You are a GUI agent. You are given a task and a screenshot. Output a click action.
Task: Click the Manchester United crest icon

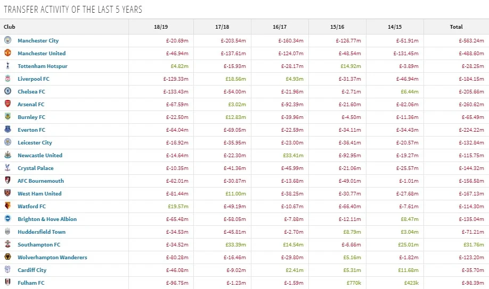click(x=7, y=53)
